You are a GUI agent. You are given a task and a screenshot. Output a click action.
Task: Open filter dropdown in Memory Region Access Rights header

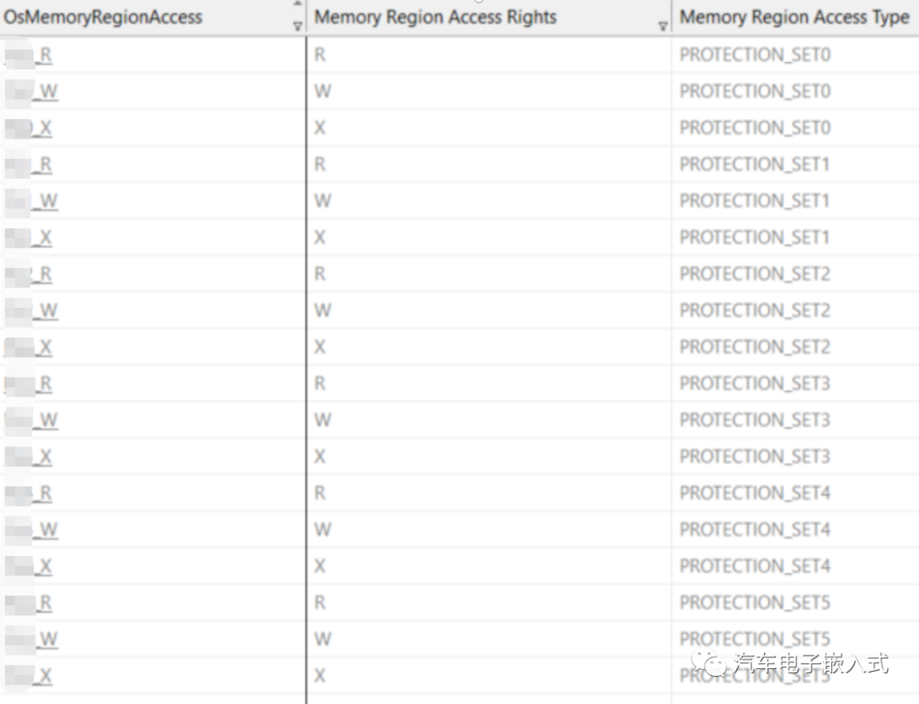663,26
